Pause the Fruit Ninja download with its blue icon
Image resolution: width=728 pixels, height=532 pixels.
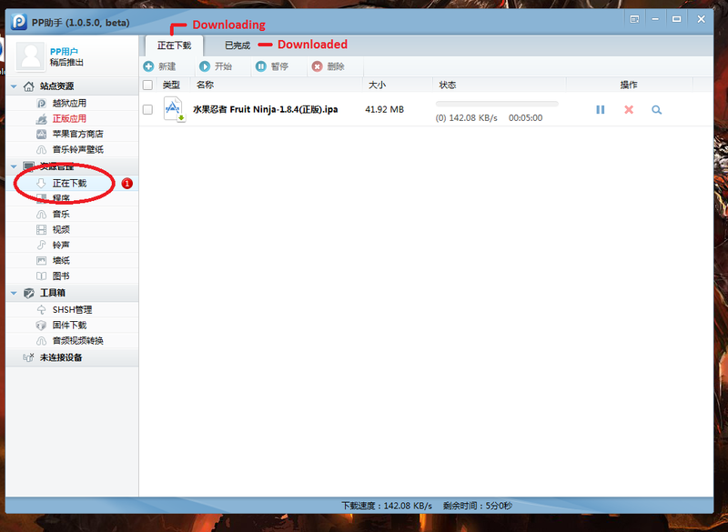pos(601,109)
